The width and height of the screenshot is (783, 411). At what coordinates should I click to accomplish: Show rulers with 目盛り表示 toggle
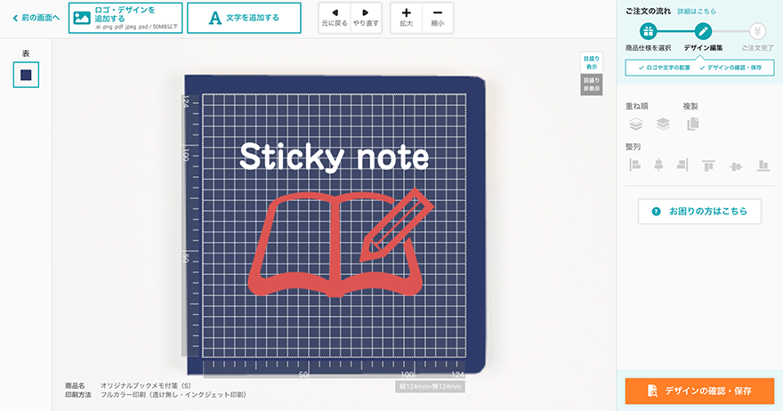591,62
